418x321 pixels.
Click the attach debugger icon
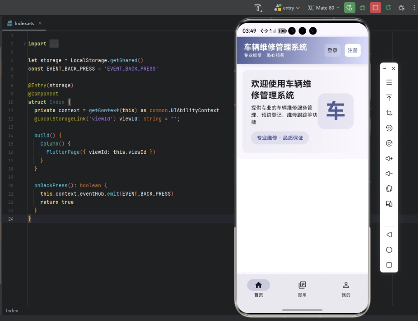click(401, 8)
